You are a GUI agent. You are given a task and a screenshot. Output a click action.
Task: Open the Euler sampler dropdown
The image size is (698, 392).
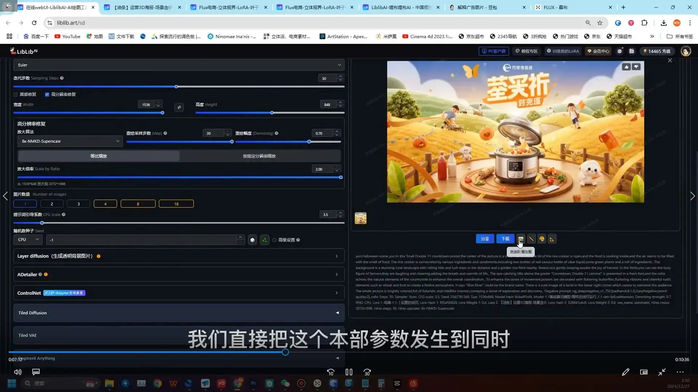(179, 65)
